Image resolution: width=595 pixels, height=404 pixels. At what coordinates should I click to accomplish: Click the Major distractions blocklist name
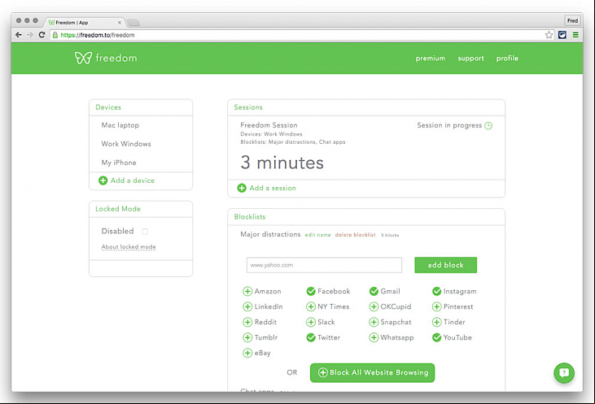click(270, 234)
